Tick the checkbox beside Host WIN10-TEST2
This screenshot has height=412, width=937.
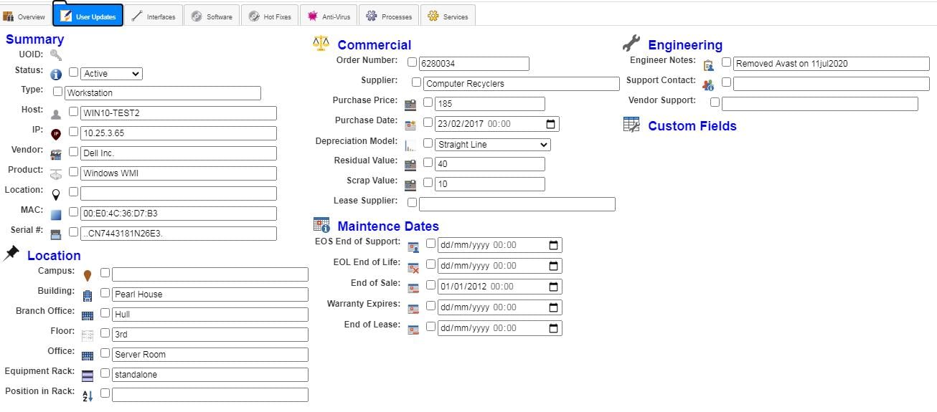[x=73, y=112]
